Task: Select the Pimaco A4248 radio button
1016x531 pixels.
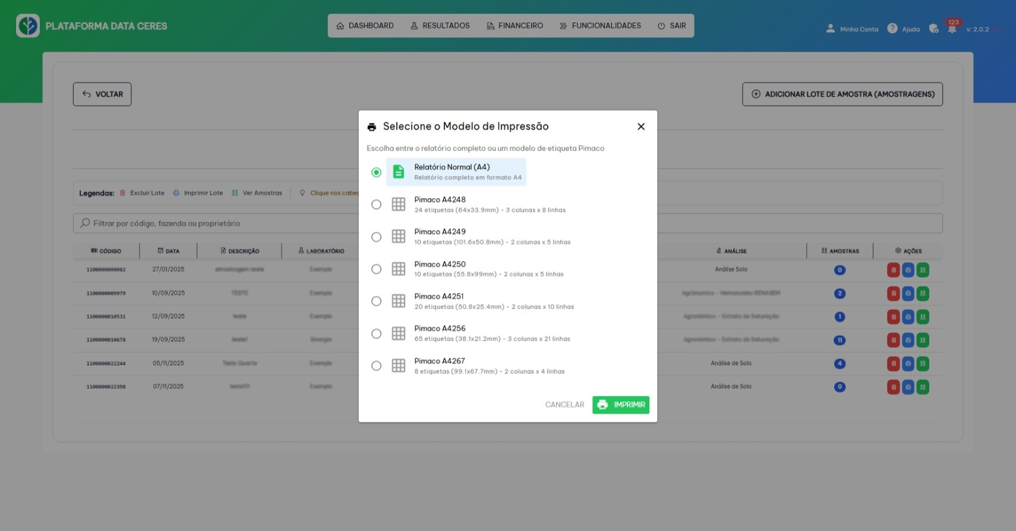Action: [376, 205]
